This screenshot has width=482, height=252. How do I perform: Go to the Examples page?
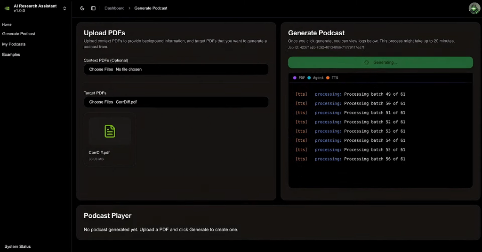pos(11,54)
